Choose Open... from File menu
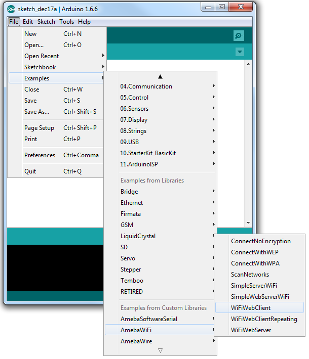Screen dimensions: 309x359 point(56,45)
